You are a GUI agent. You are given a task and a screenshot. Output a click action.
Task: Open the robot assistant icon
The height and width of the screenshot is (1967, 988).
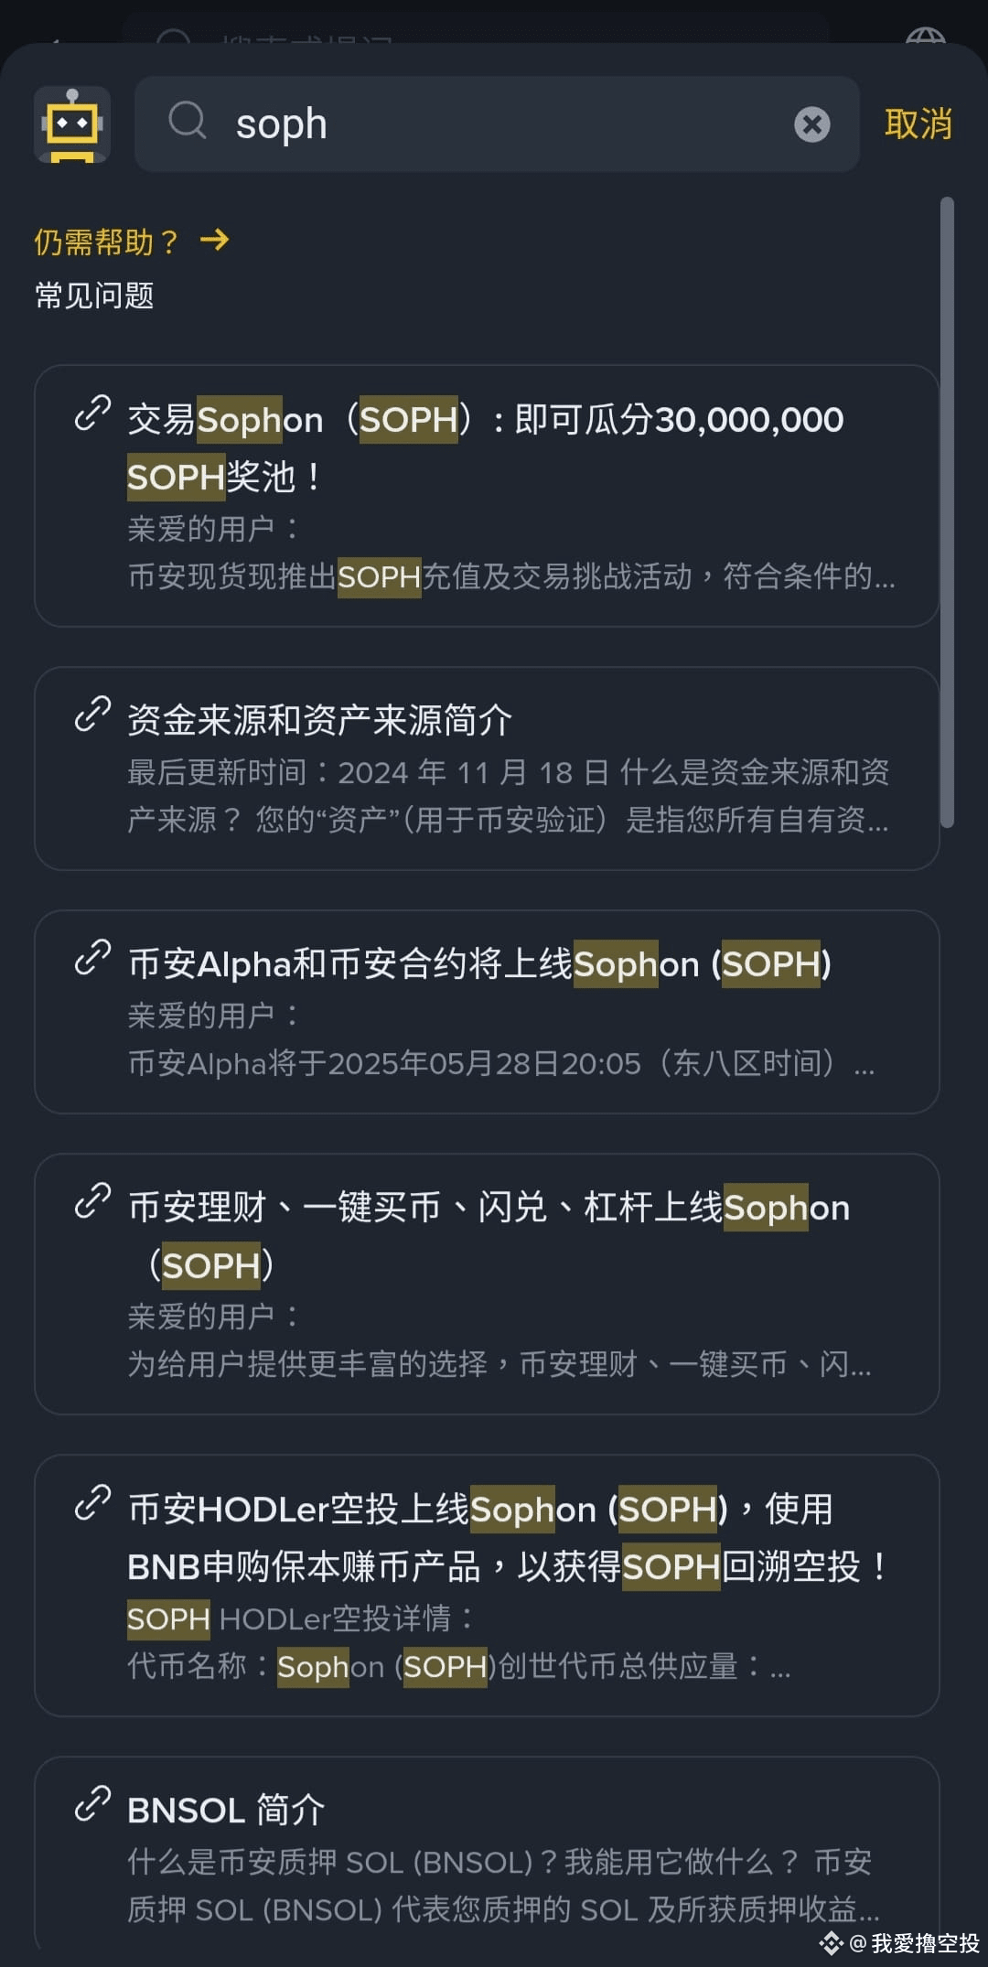tap(72, 124)
